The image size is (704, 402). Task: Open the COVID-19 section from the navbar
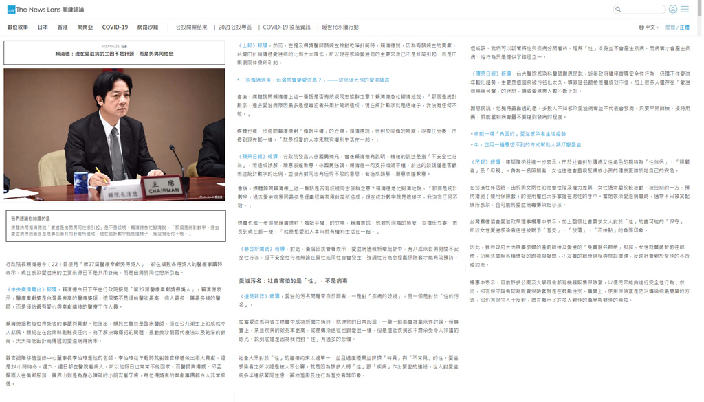coord(114,28)
